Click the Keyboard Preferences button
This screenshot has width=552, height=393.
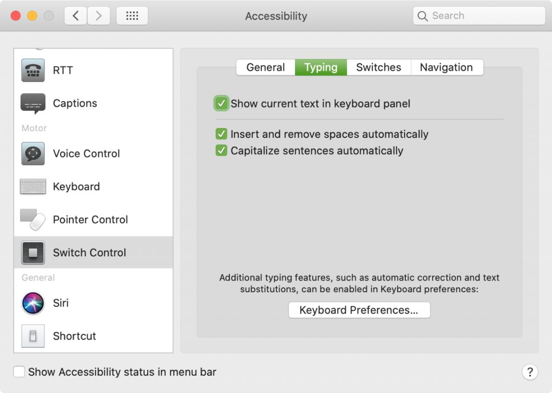[359, 310]
